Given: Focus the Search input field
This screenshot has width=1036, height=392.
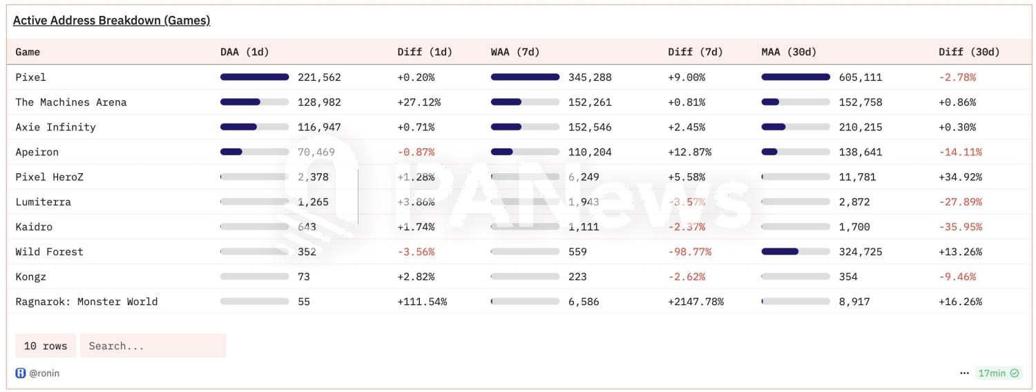Looking at the screenshot, I should pos(153,346).
